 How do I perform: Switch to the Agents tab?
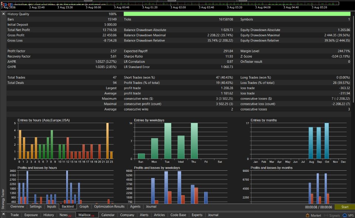135,207
